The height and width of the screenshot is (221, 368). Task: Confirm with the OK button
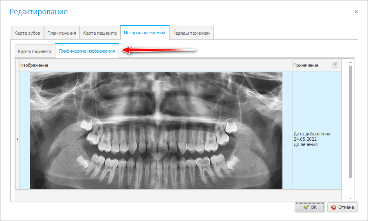point(310,207)
